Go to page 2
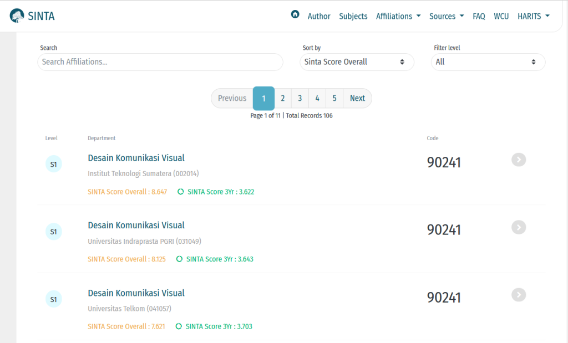 click(x=282, y=98)
